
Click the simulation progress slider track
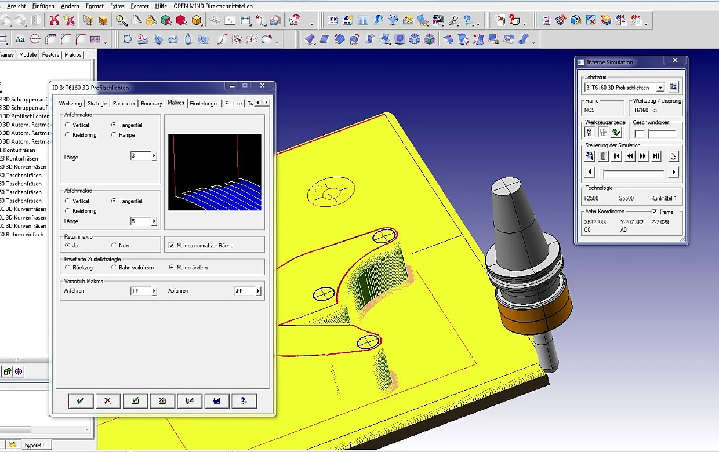click(633, 173)
